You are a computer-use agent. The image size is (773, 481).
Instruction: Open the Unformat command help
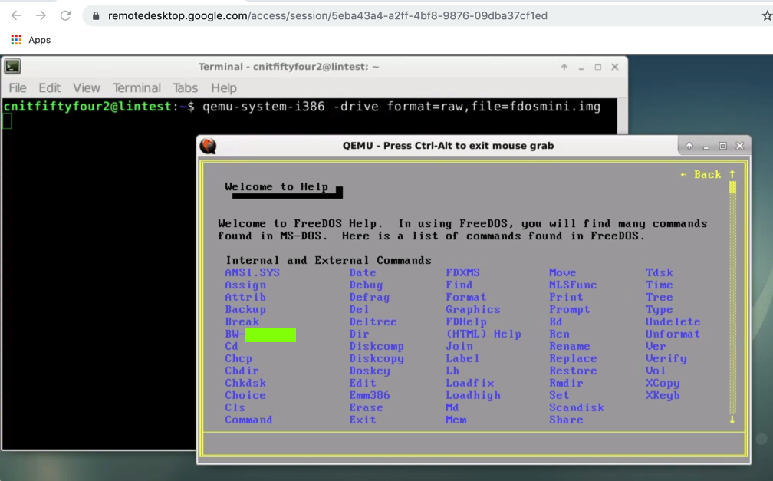tap(673, 334)
